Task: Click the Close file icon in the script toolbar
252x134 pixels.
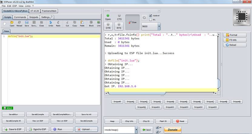Action: (41, 24)
